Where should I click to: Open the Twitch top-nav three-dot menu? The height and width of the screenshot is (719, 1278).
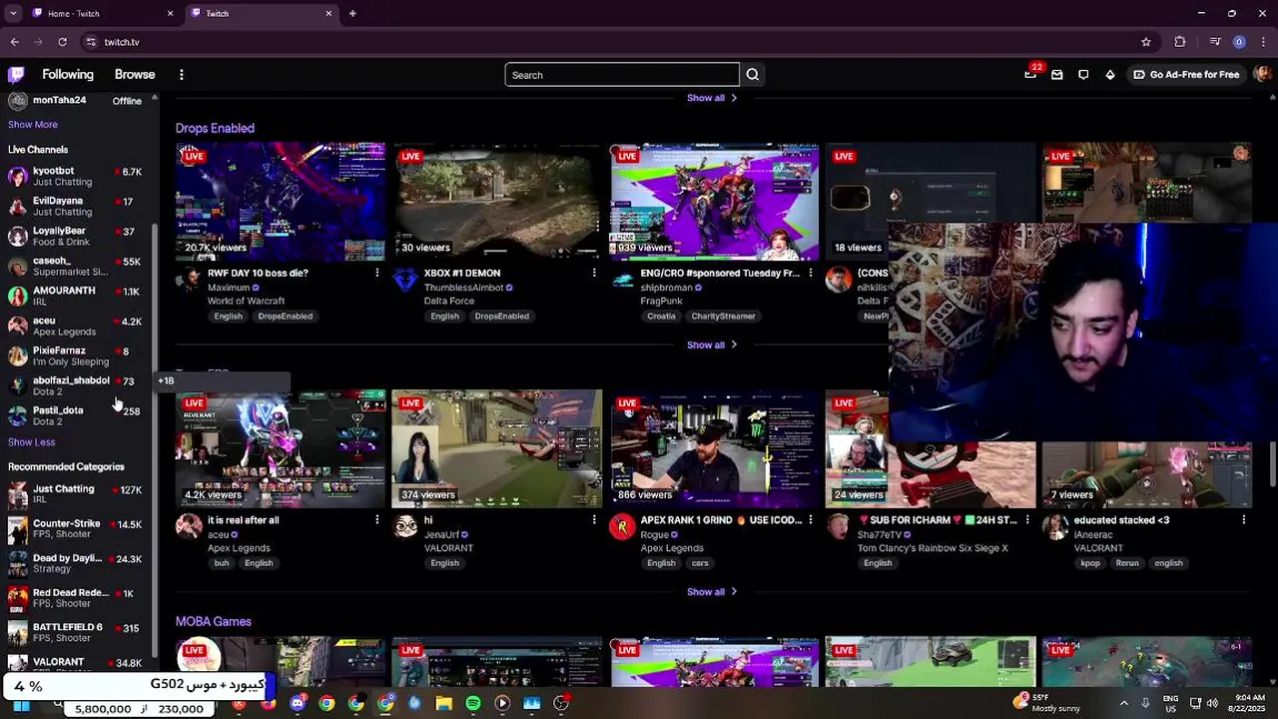[182, 75]
